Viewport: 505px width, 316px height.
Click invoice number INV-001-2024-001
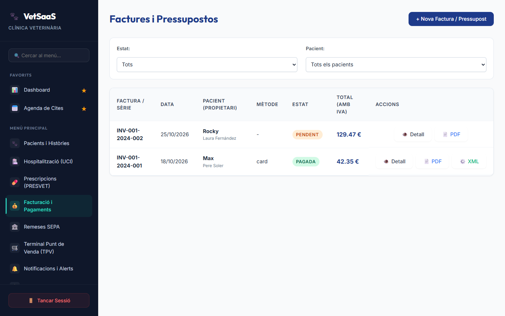pyautogui.click(x=129, y=162)
